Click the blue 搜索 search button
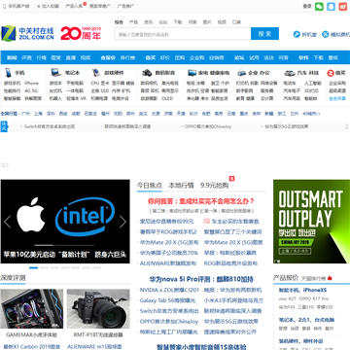Image resolution: width=350 pixels, height=350 pixels. click(x=264, y=34)
